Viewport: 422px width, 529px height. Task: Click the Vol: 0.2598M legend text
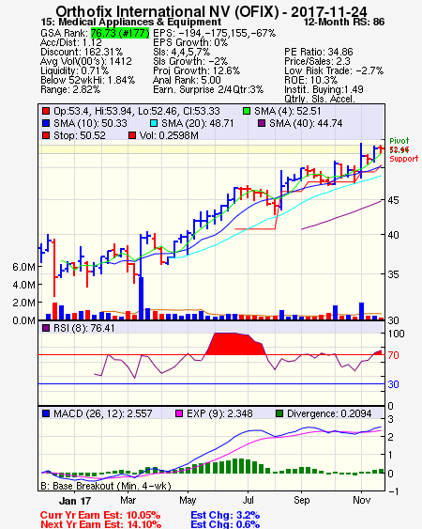pos(169,135)
